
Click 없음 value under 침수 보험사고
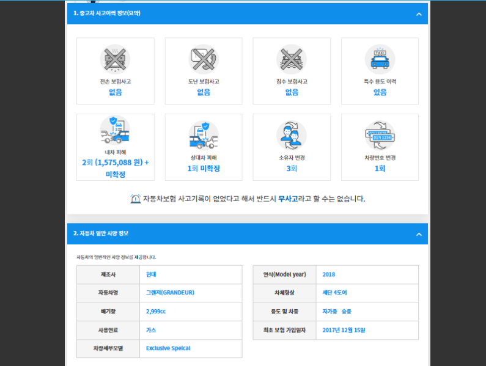tap(292, 92)
